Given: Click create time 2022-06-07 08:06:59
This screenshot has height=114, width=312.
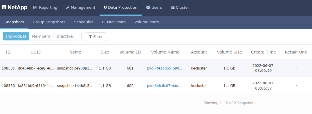Looking at the screenshot, I should coord(263,68).
